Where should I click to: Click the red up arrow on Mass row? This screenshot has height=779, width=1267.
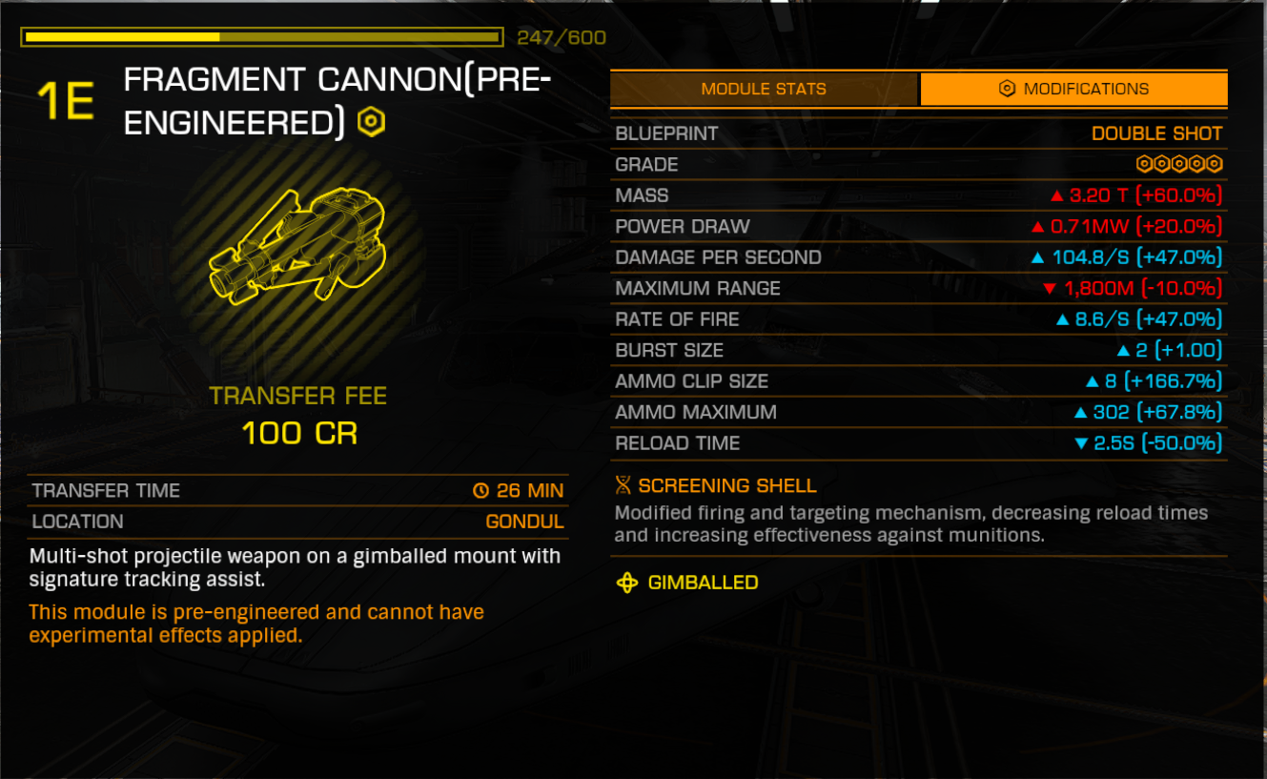click(1056, 195)
